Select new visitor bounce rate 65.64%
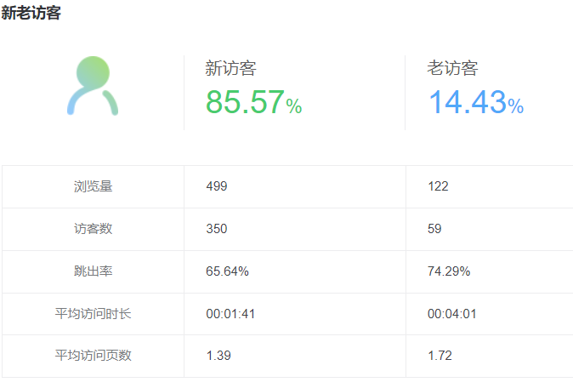 (227, 271)
